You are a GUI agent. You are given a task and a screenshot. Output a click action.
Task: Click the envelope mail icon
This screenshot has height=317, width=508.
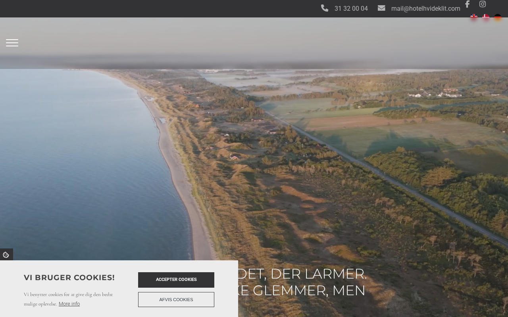tap(381, 8)
